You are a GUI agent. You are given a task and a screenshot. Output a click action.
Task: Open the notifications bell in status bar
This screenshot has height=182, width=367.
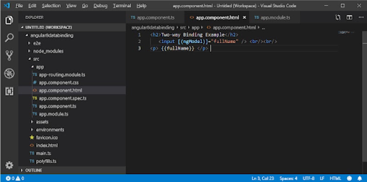(360, 178)
